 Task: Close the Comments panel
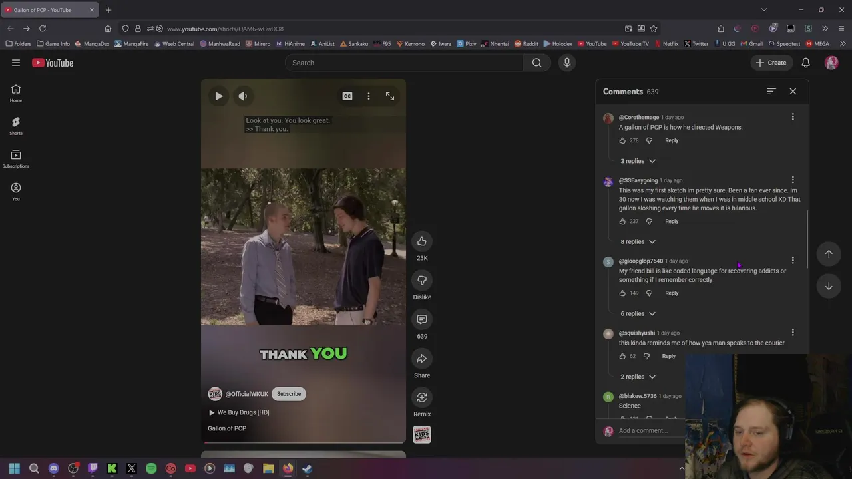coord(793,91)
